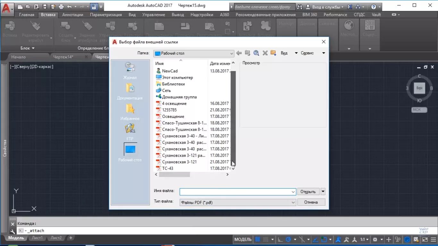Switch to the Аннотации ribbon tab
Screen dimensions: 438x246
tap(73, 15)
